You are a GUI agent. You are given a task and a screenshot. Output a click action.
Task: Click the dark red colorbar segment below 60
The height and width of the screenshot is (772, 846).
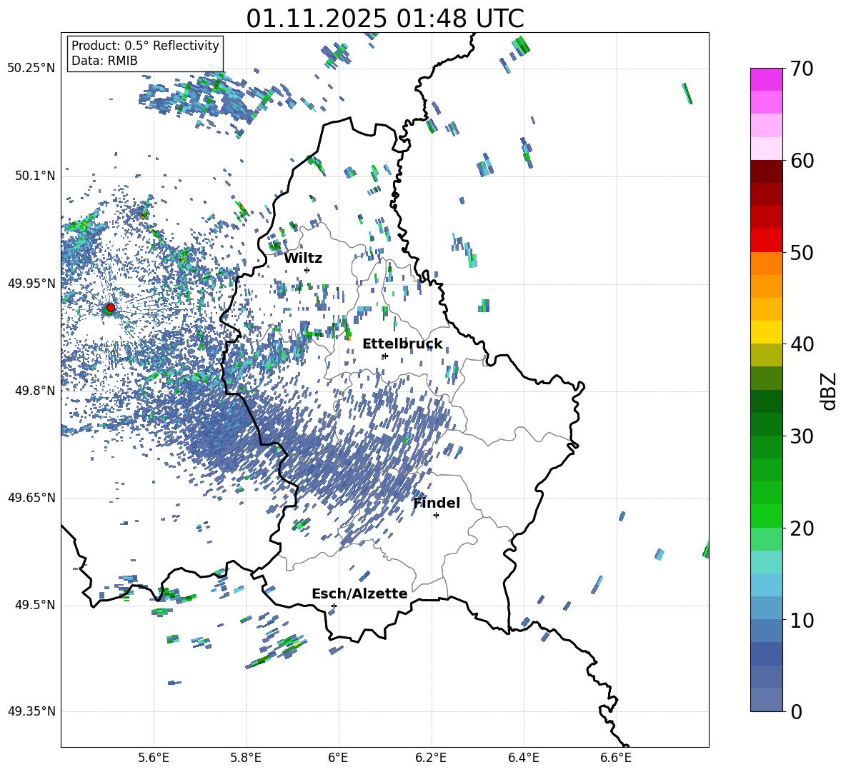point(766,171)
